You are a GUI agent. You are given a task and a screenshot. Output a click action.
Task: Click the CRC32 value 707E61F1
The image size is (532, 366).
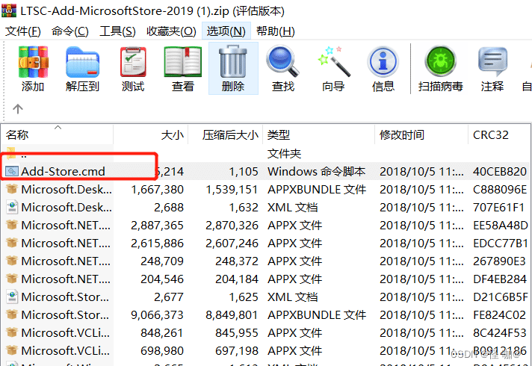[x=499, y=207]
